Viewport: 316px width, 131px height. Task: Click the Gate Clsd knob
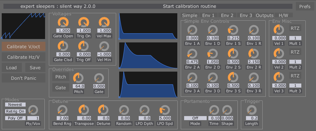[63, 46]
